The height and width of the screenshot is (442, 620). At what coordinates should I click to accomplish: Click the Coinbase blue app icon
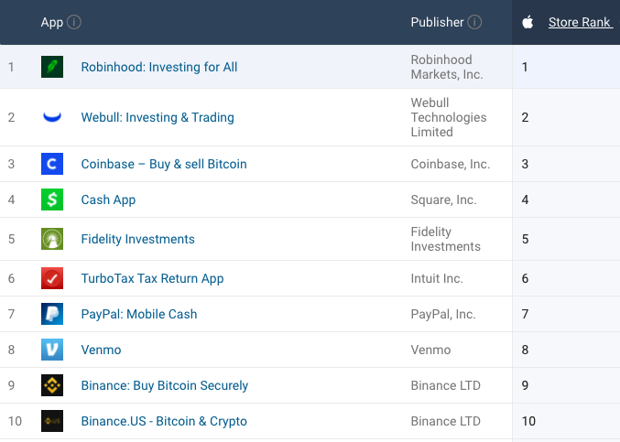pyautogui.click(x=52, y=164)
